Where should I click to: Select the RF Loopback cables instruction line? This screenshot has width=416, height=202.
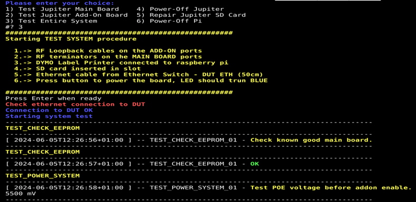point(108,50)
